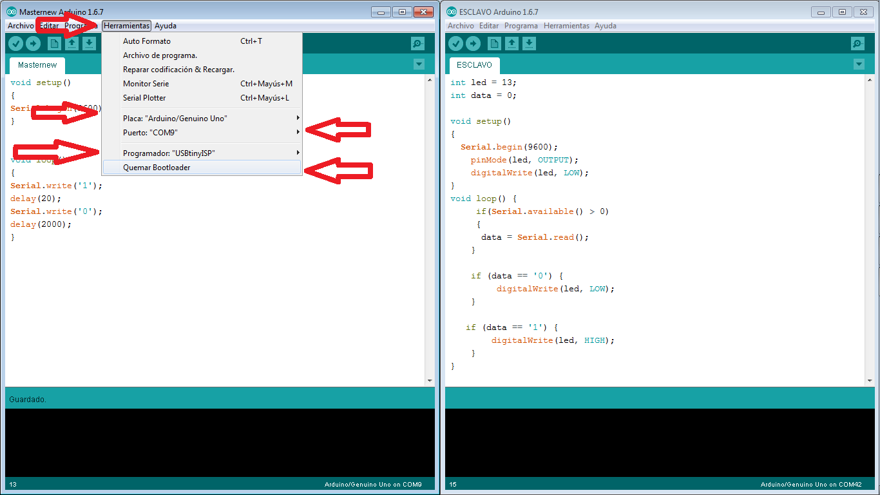Select the Masternew sketch tab
The width and height of the screenshot is (880, 495).
(37, 65)
